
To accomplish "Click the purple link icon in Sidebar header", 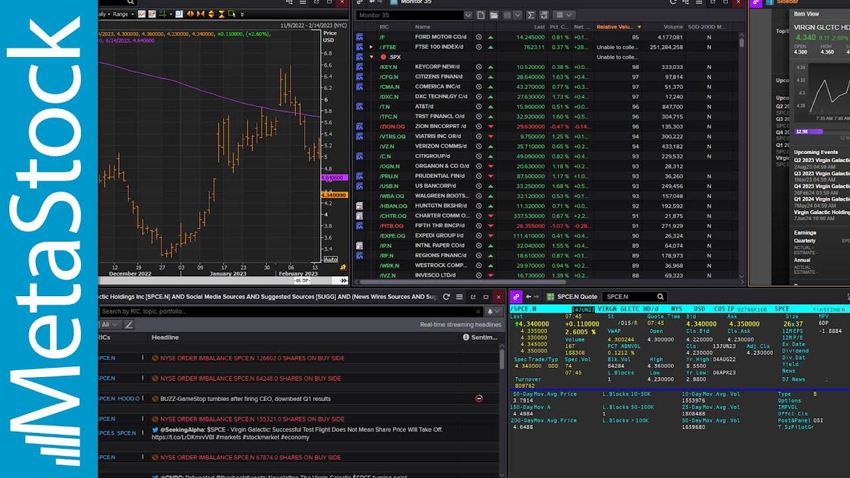I will tap(756, 2).
